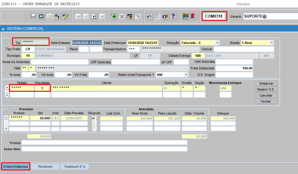Screen dimensions: 298x174
Task: Open help via question mark icon
Action: pyautogui.click(x=173, y=16)
